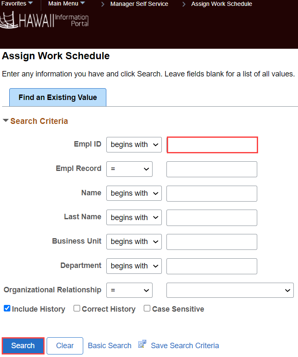Open the Empl ID comparison dropdown
Viewport: 298px width, 357px height.
tap(134, 144)
